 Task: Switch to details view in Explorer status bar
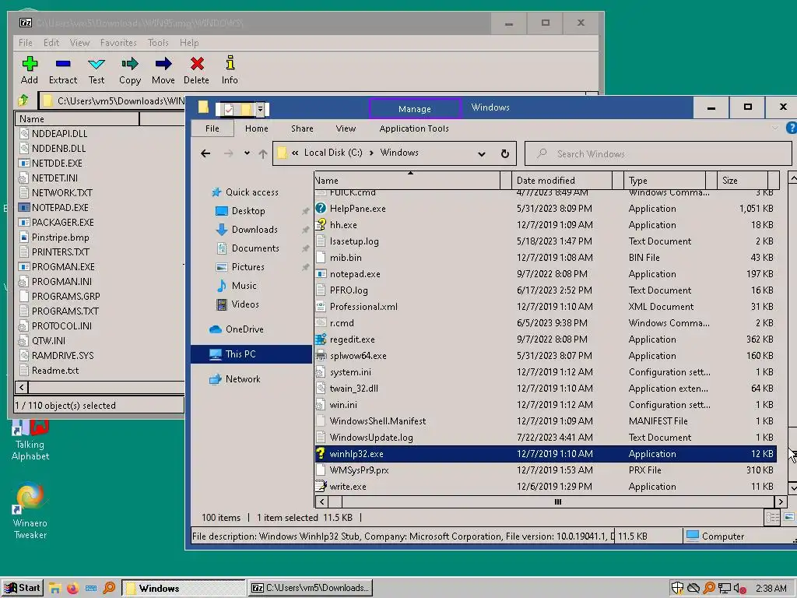772,518
